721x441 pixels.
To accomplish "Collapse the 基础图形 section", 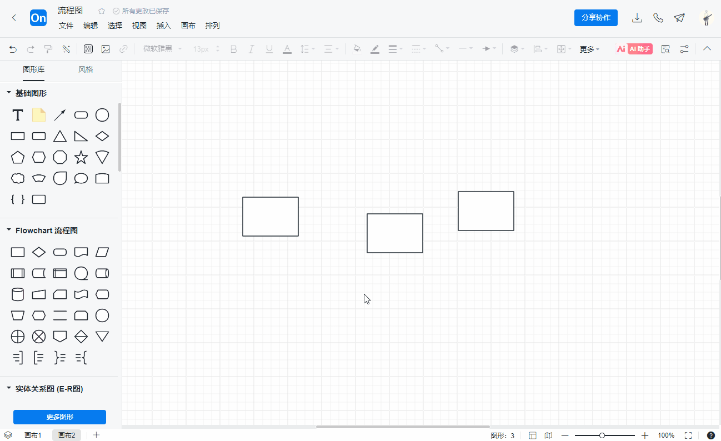I will pos(9,93).
